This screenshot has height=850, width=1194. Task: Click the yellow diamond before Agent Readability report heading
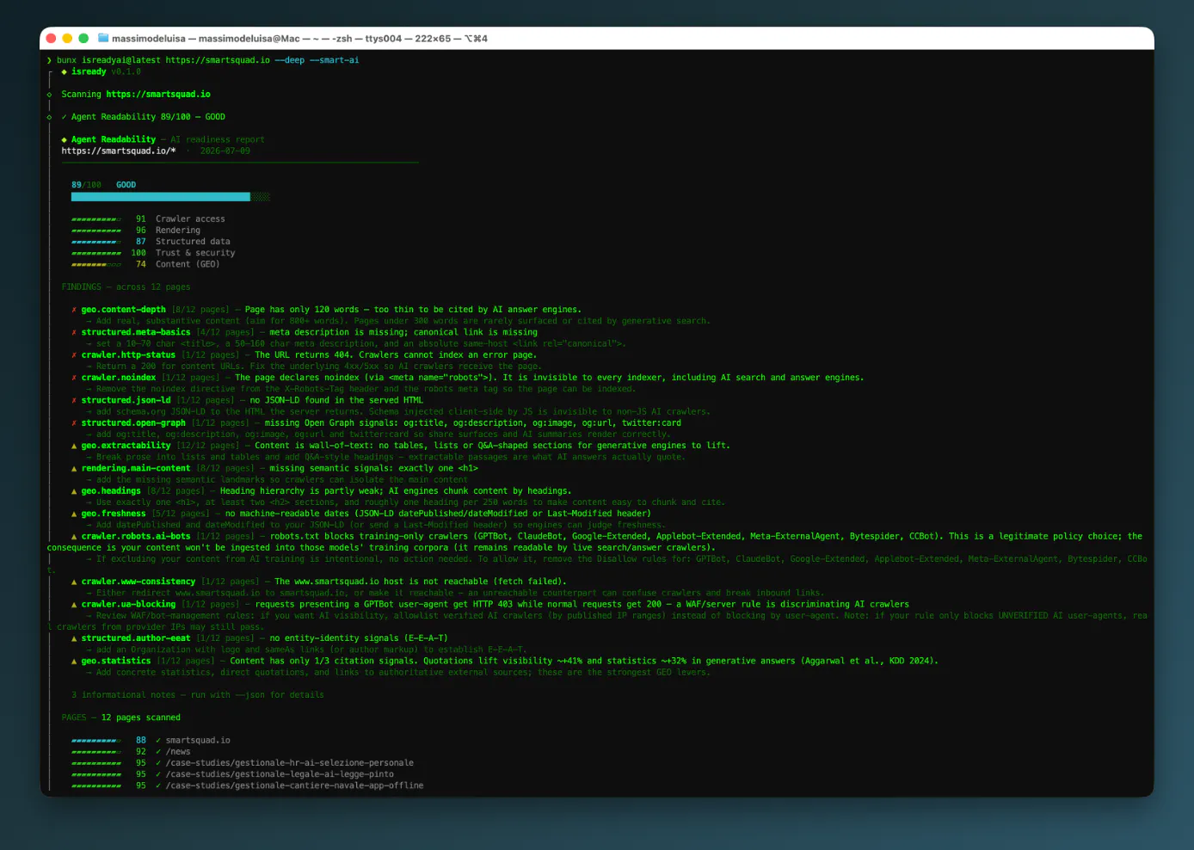(65, 139)
